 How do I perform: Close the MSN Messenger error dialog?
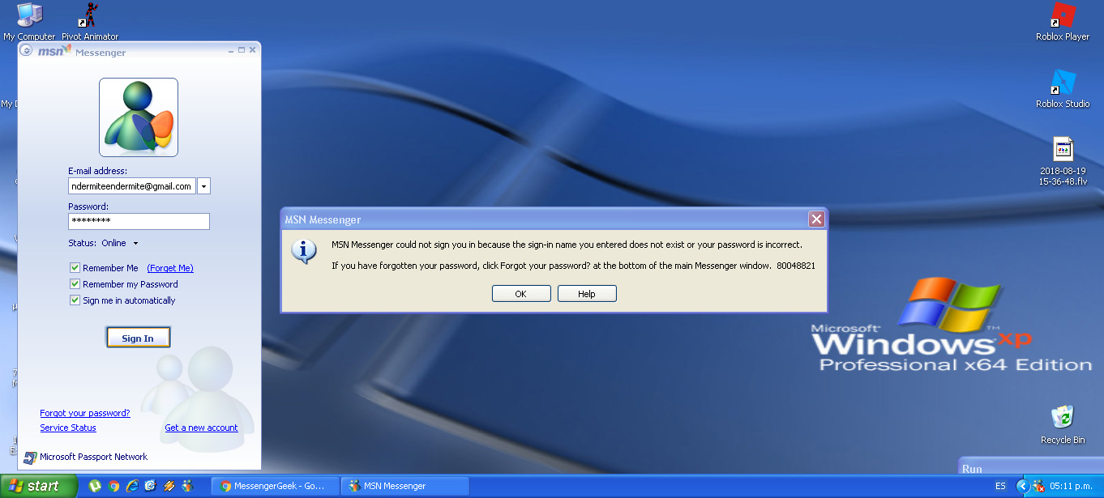point(816,219)
